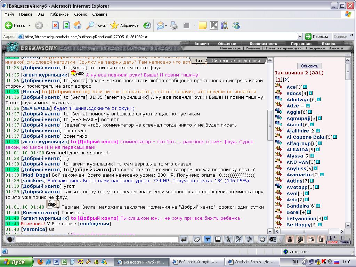356x267 pixels.
Task: Toggle the P/L transliteration icon
Action: point(238,239)
